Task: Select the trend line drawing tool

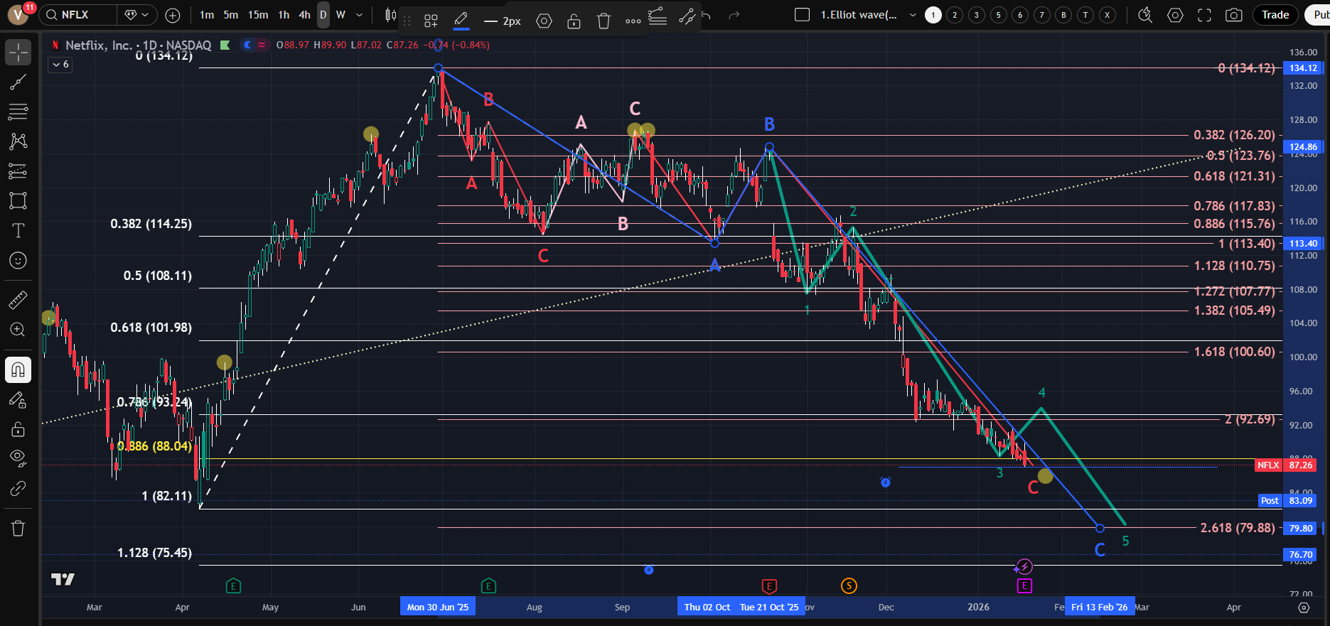Action: [x=18, y=82]
